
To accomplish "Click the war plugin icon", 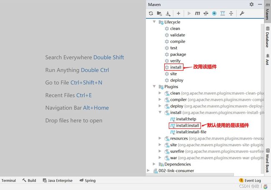I will (167, 158).
